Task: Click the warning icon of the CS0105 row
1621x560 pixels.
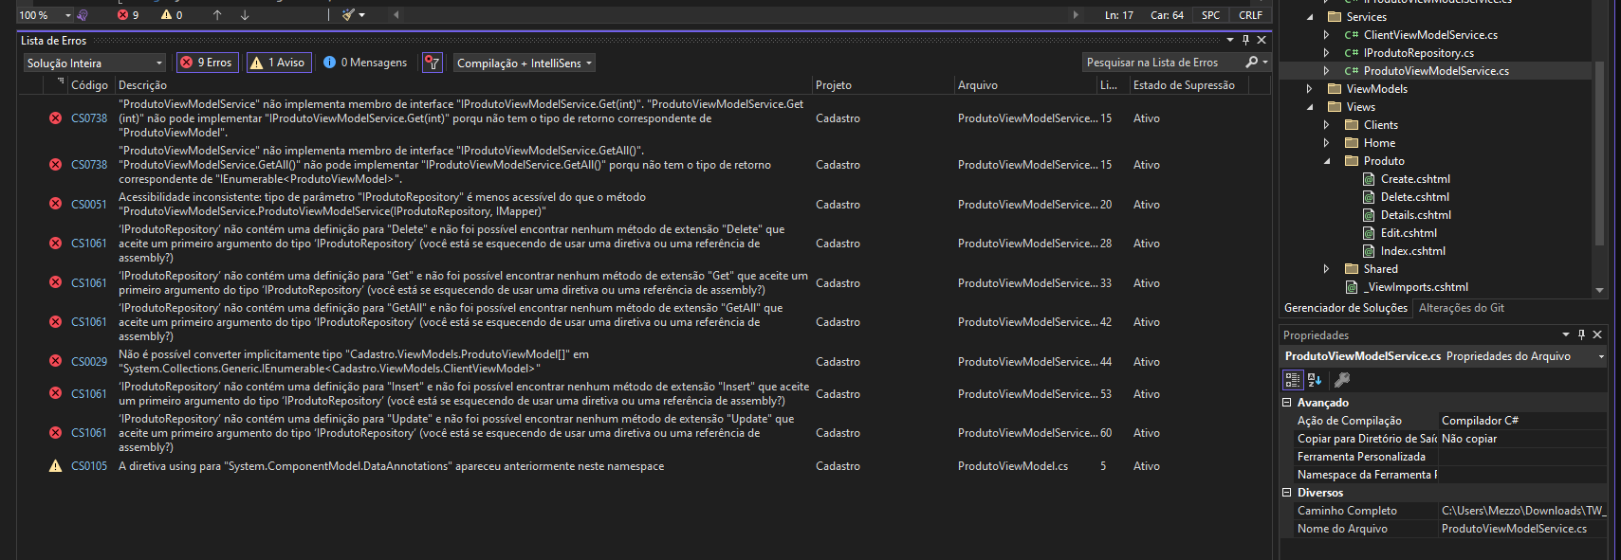Action: tap(55, 465)
